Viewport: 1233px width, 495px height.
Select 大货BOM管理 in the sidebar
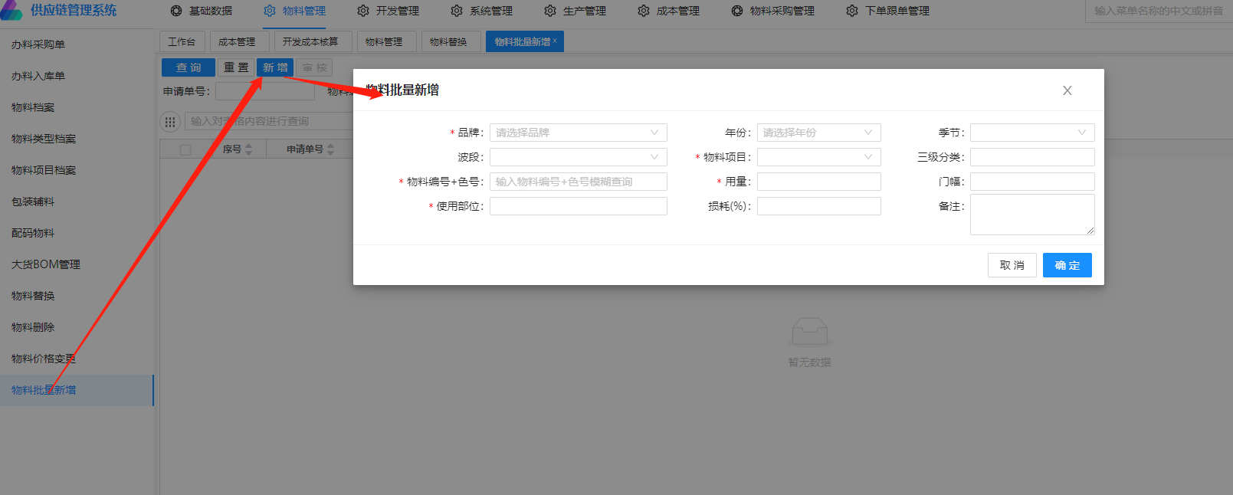click(x=46, y=264)
